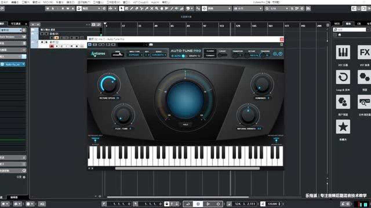Switch to the VSTi tab
The image size is (371, 208).
pyautogui.click(x=337, y=24)
